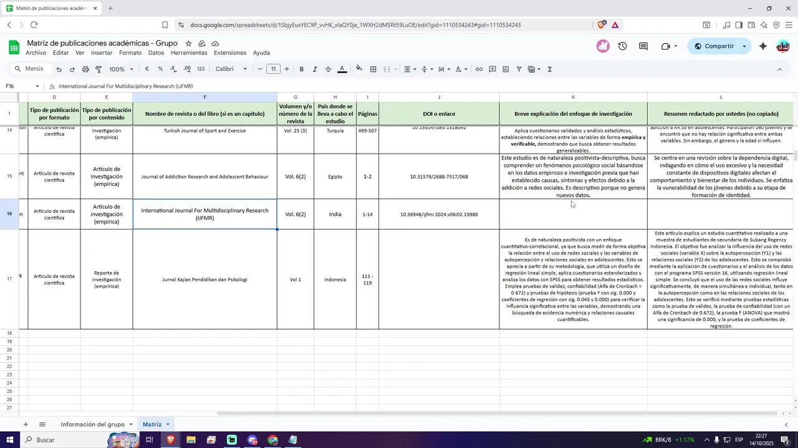Open vertical align dropdown
The image size is (798, 448).
pyautogui.click(x=427, y=69)
